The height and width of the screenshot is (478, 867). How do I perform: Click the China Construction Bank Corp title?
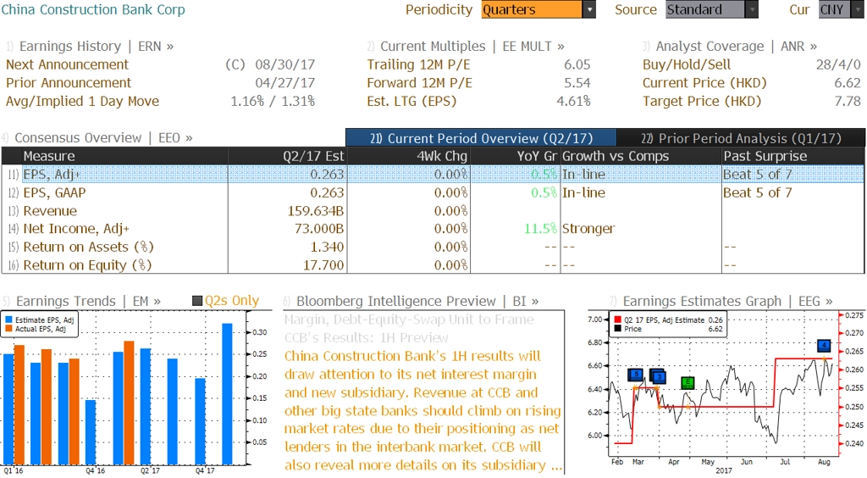point(93,9)
